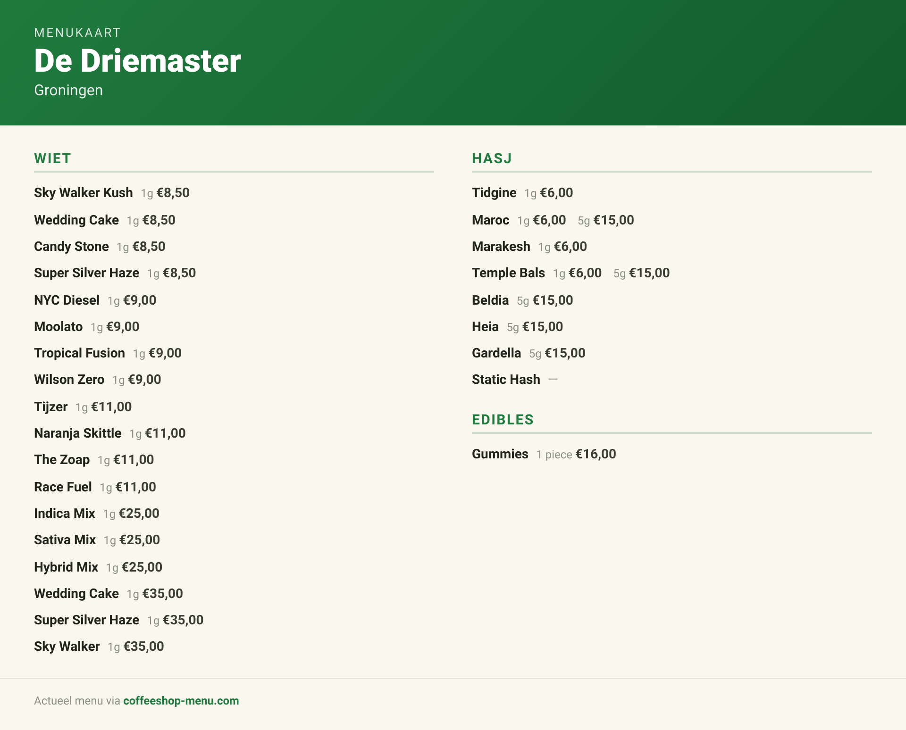Screen dimensions: 906x730
Task: Click the Maroc 5g €15,00 price
Action: (x=606, y=220)
